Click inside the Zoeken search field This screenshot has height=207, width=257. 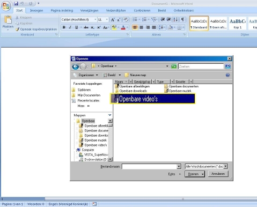201,66
